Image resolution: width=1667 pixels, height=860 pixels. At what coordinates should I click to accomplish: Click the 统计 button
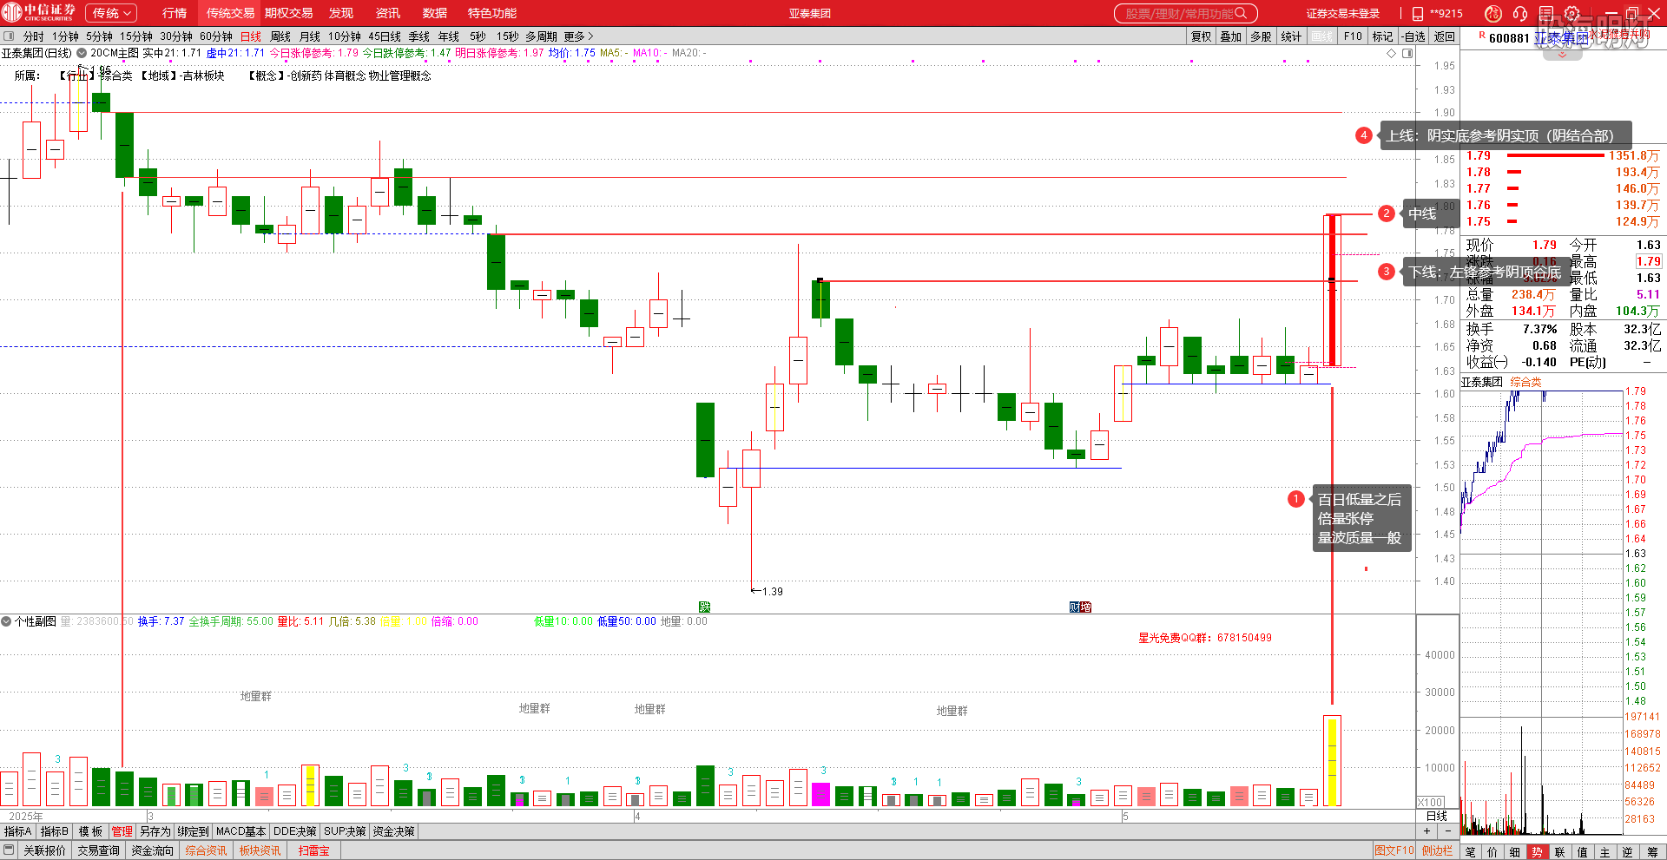(x=1291, y=36)
